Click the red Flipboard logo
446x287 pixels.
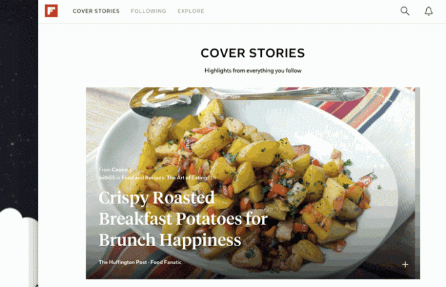click(51, 11)
